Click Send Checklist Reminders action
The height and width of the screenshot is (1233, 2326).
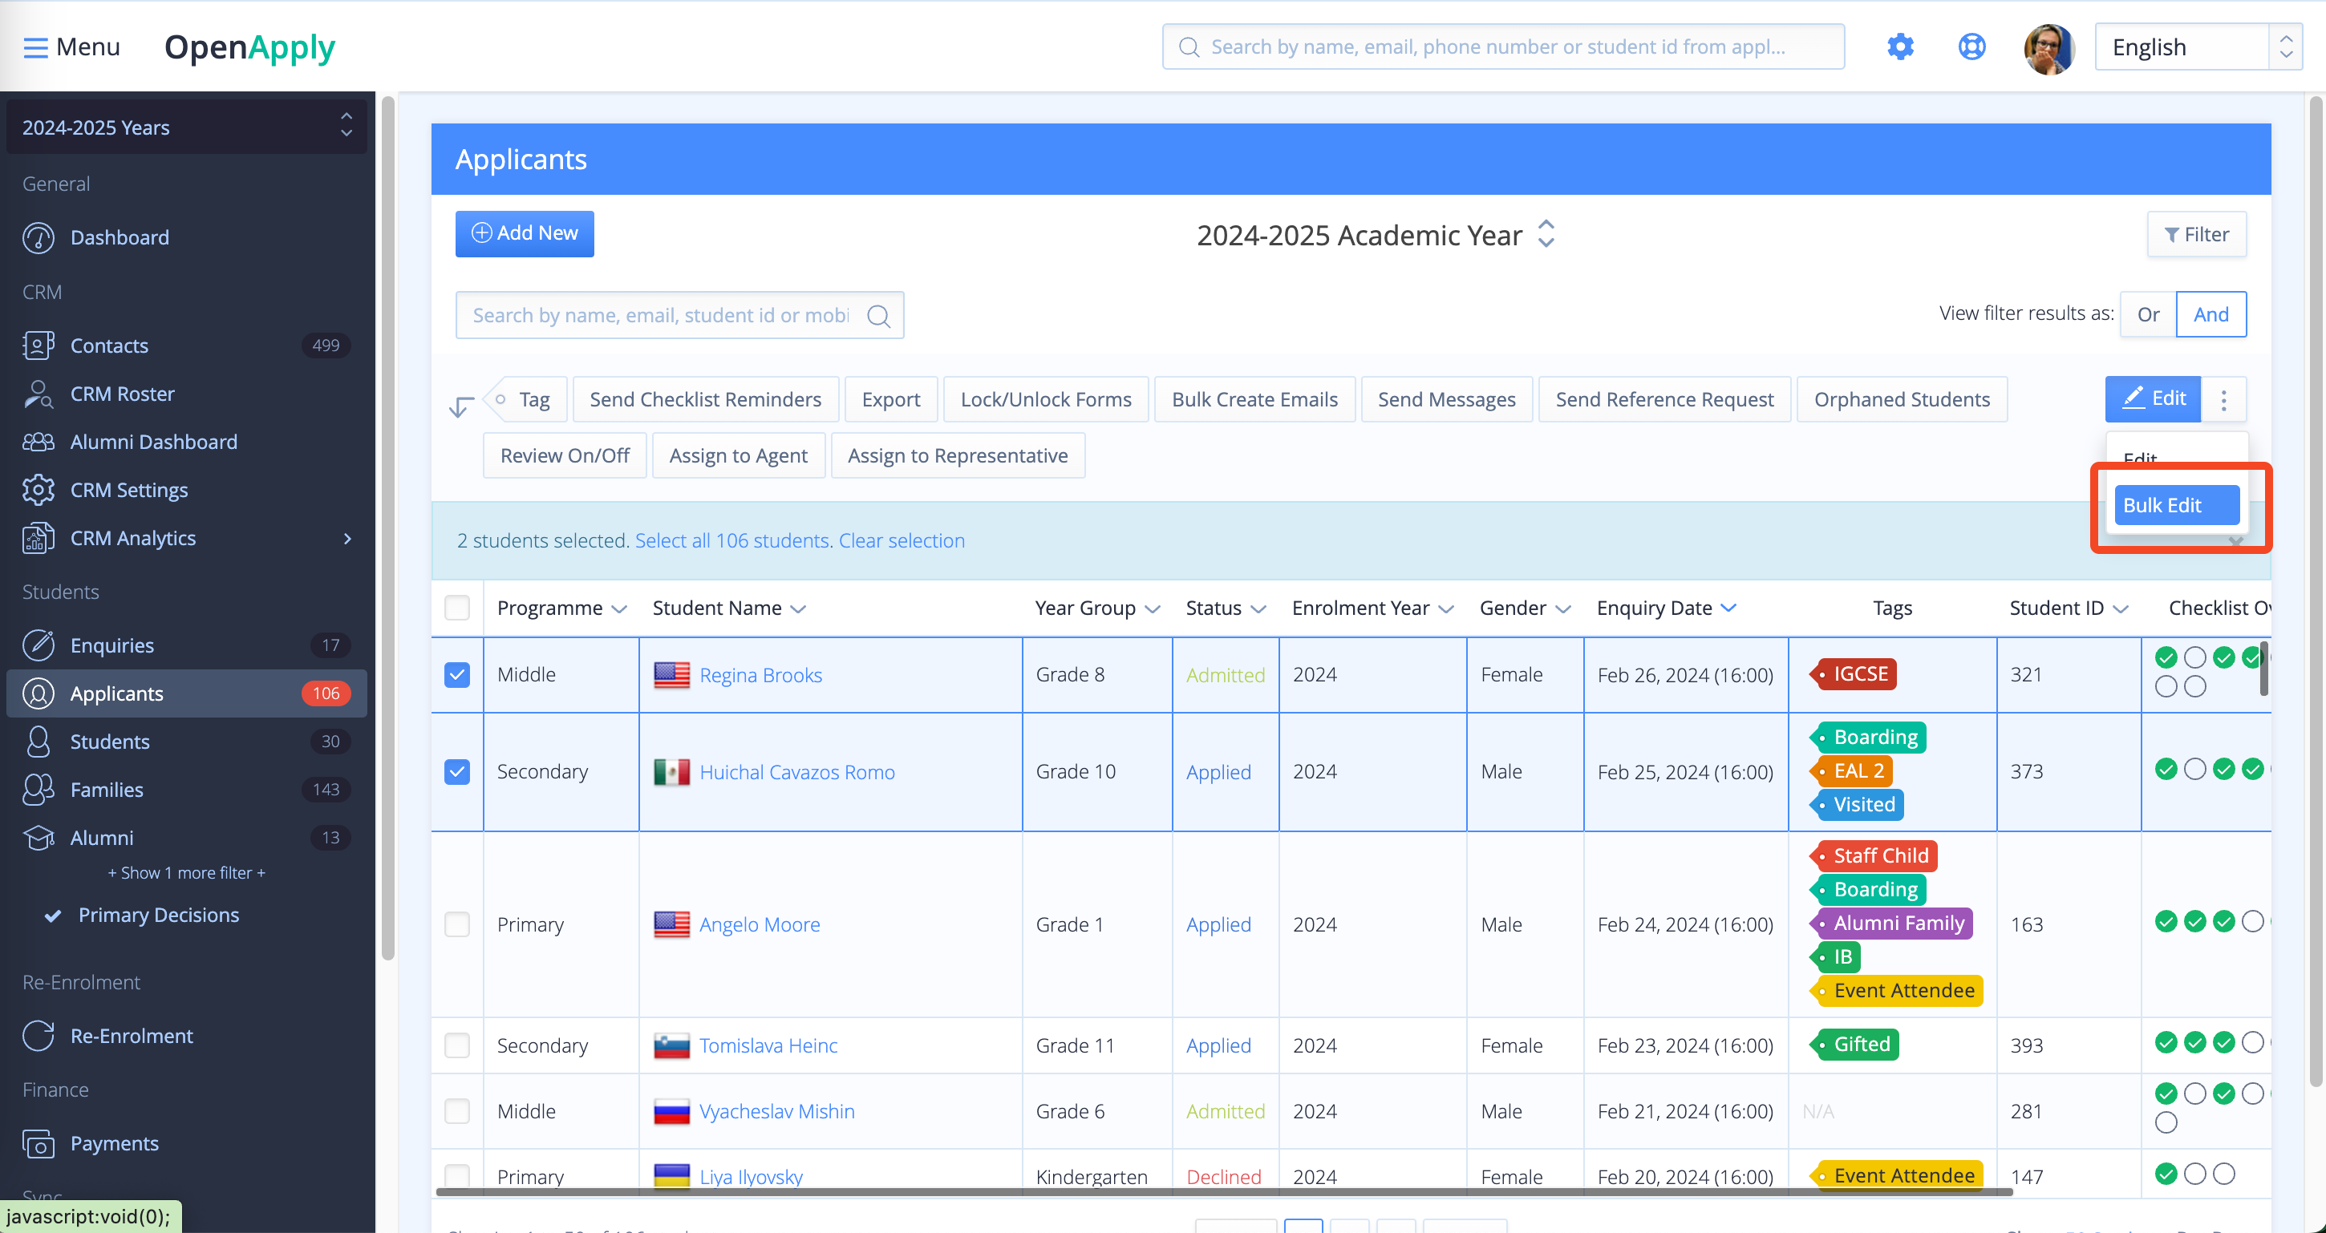(705, 400)
